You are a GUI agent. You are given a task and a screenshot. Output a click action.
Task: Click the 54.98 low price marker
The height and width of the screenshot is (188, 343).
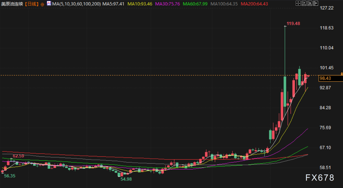point(126,179)
